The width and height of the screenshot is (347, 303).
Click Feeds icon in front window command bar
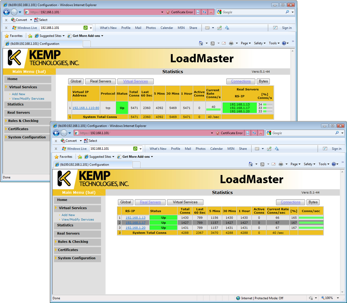click(262, 164)
